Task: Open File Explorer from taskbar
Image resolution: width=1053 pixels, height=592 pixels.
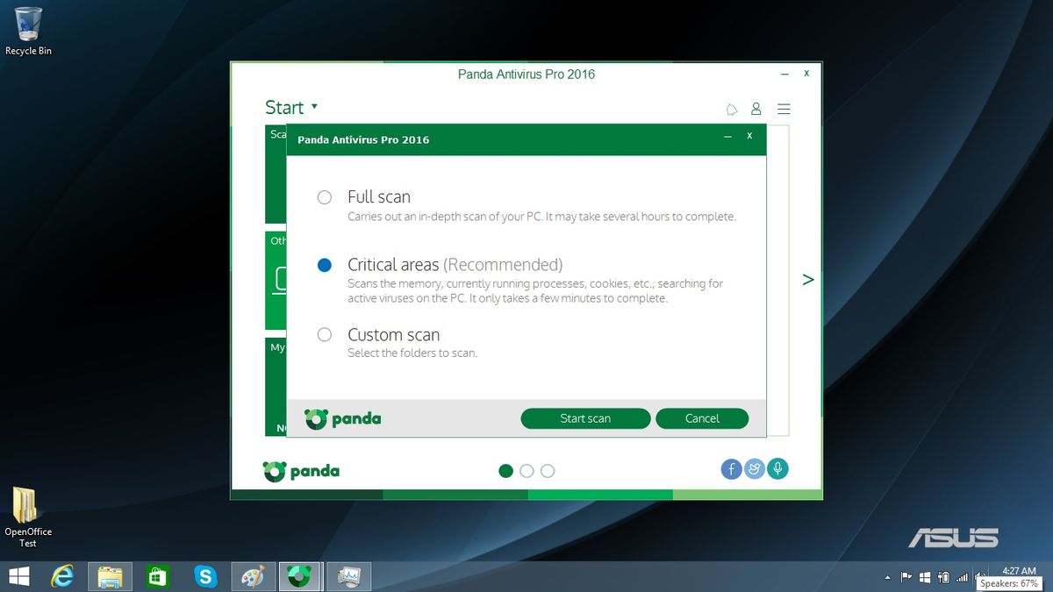Action: pos(110,576)
